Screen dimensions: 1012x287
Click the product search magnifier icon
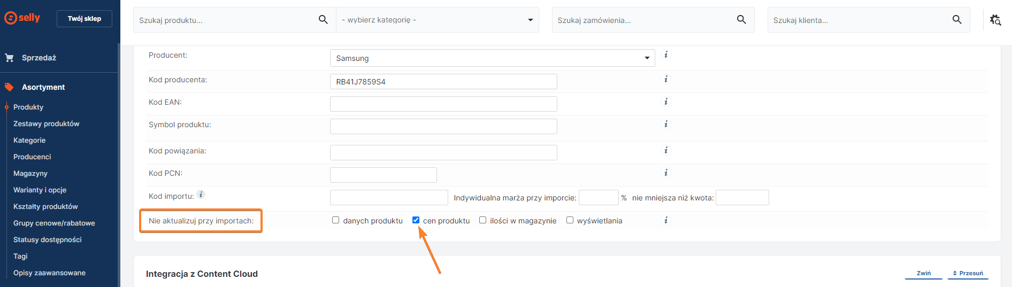tap(323, 20)
